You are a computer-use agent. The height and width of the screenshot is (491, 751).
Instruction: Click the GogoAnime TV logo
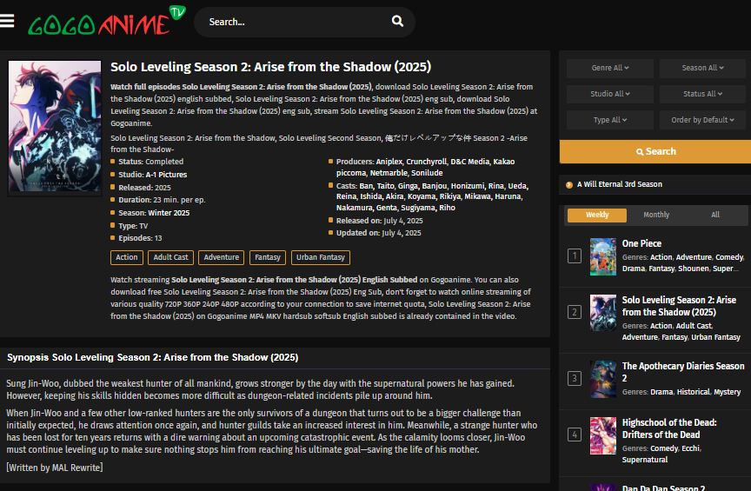tap(107, 21)
